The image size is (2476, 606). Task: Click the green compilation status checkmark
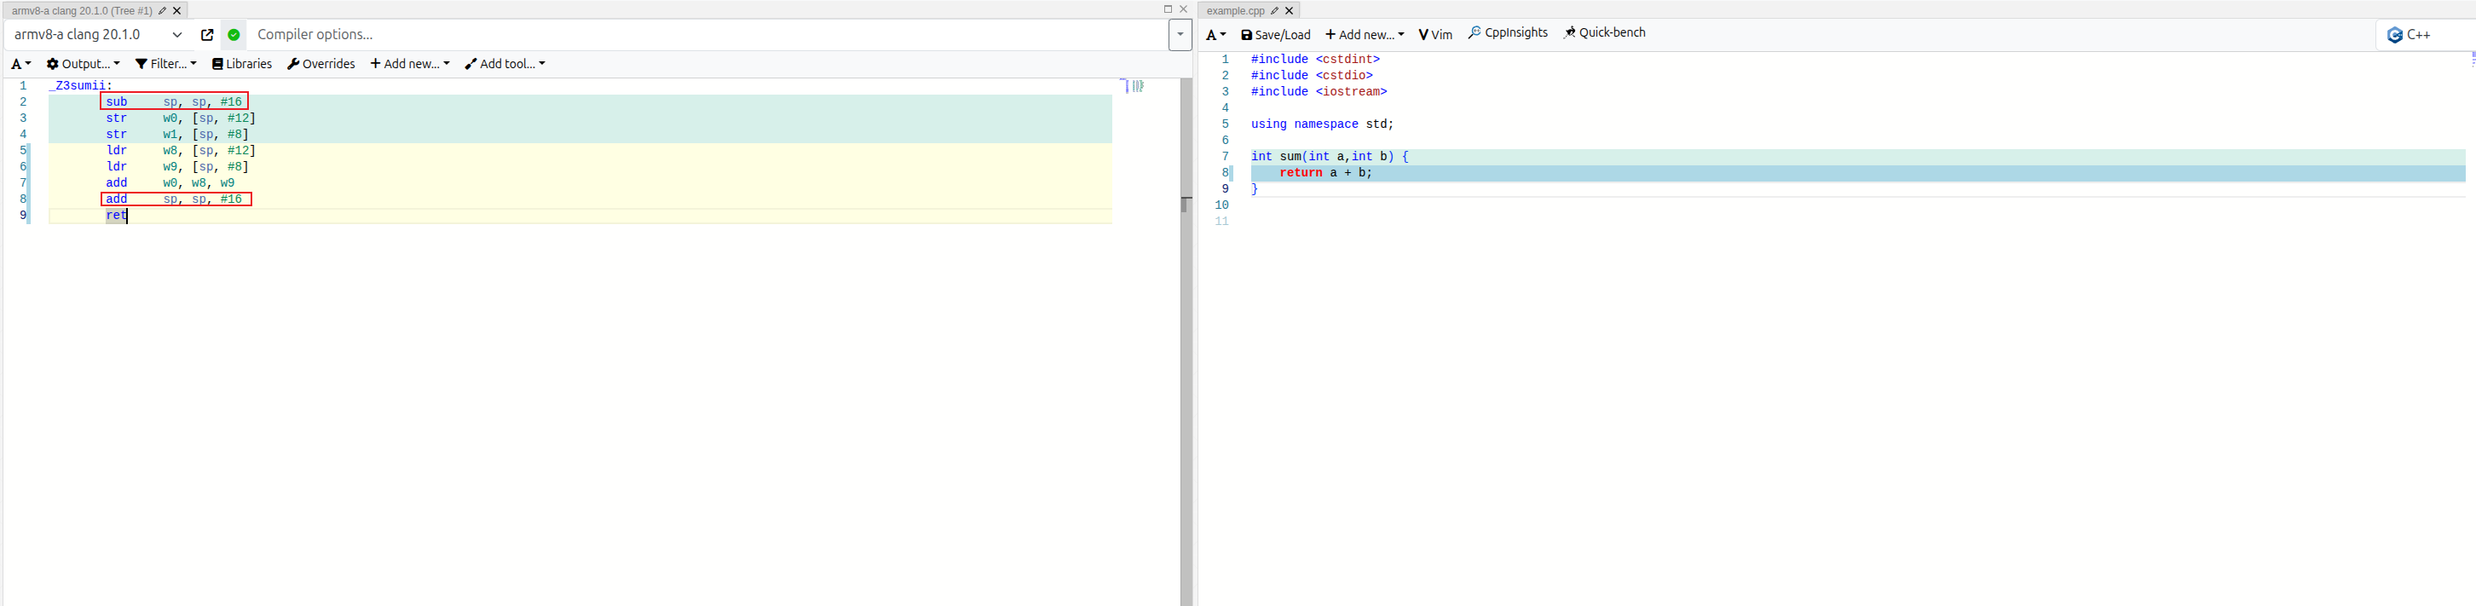pos(234,35)
